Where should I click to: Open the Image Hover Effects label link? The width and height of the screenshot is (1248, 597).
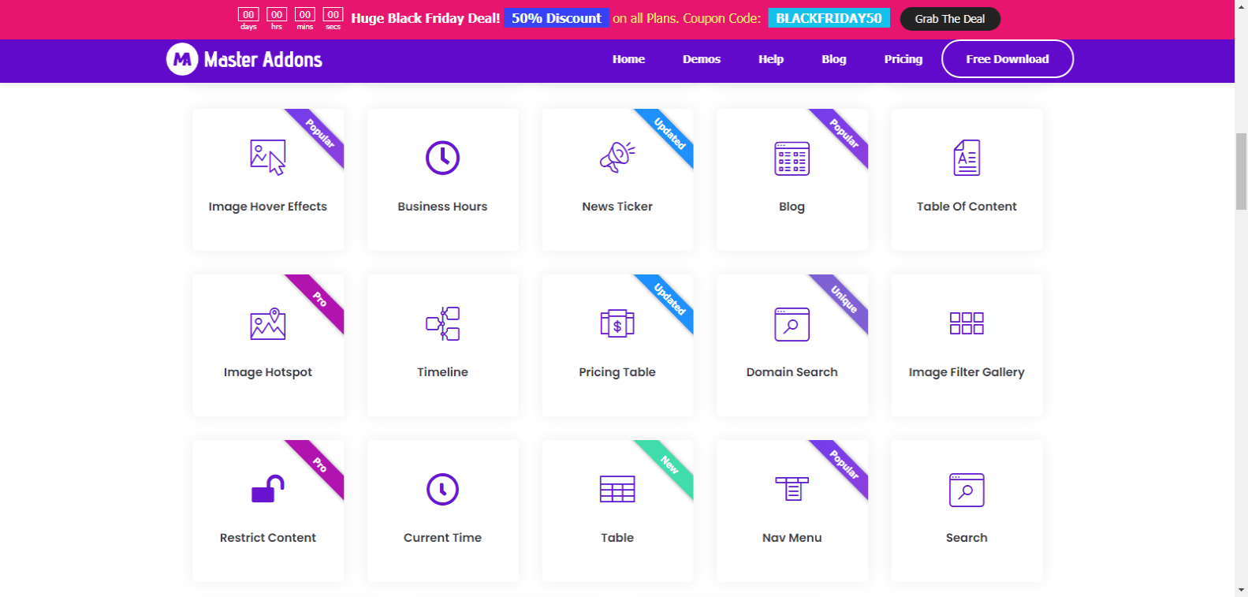tap(268, 207)
